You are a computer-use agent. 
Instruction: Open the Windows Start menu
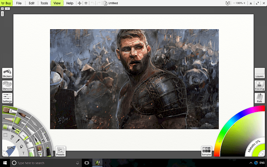click(x=5, y=163)
